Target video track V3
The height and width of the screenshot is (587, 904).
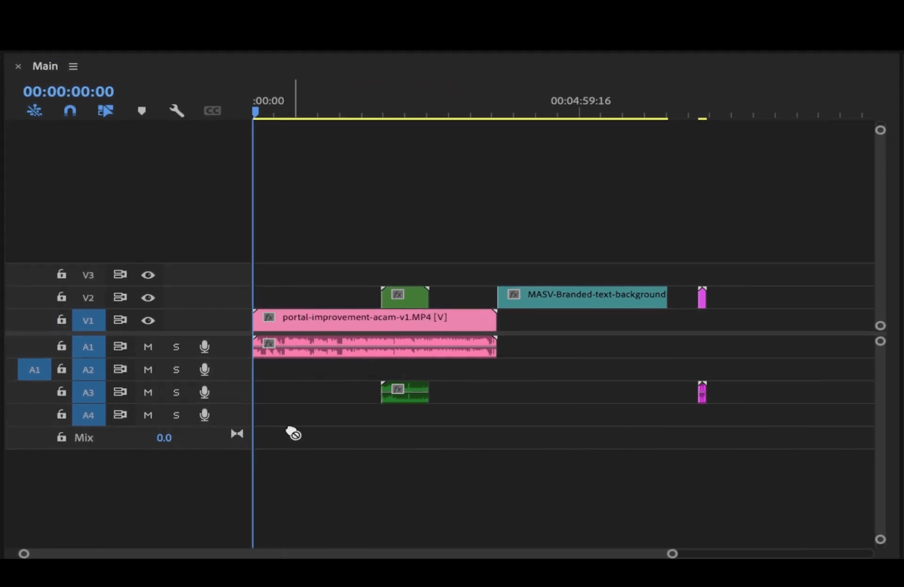[x=88, y=275]
